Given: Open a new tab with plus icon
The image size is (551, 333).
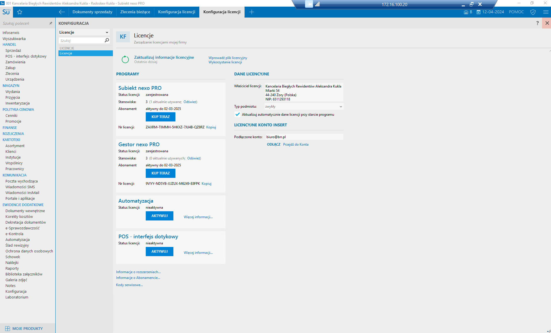Looking at the screenshot, I should pyautogui.click(x=251, y=12).
